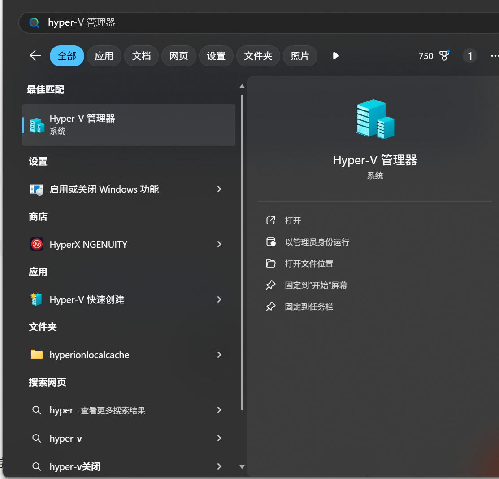The image size is (499, 479).
Task: Click the scroll up arrow of results list
Action: pyautogui.click(x=242, y=86)
